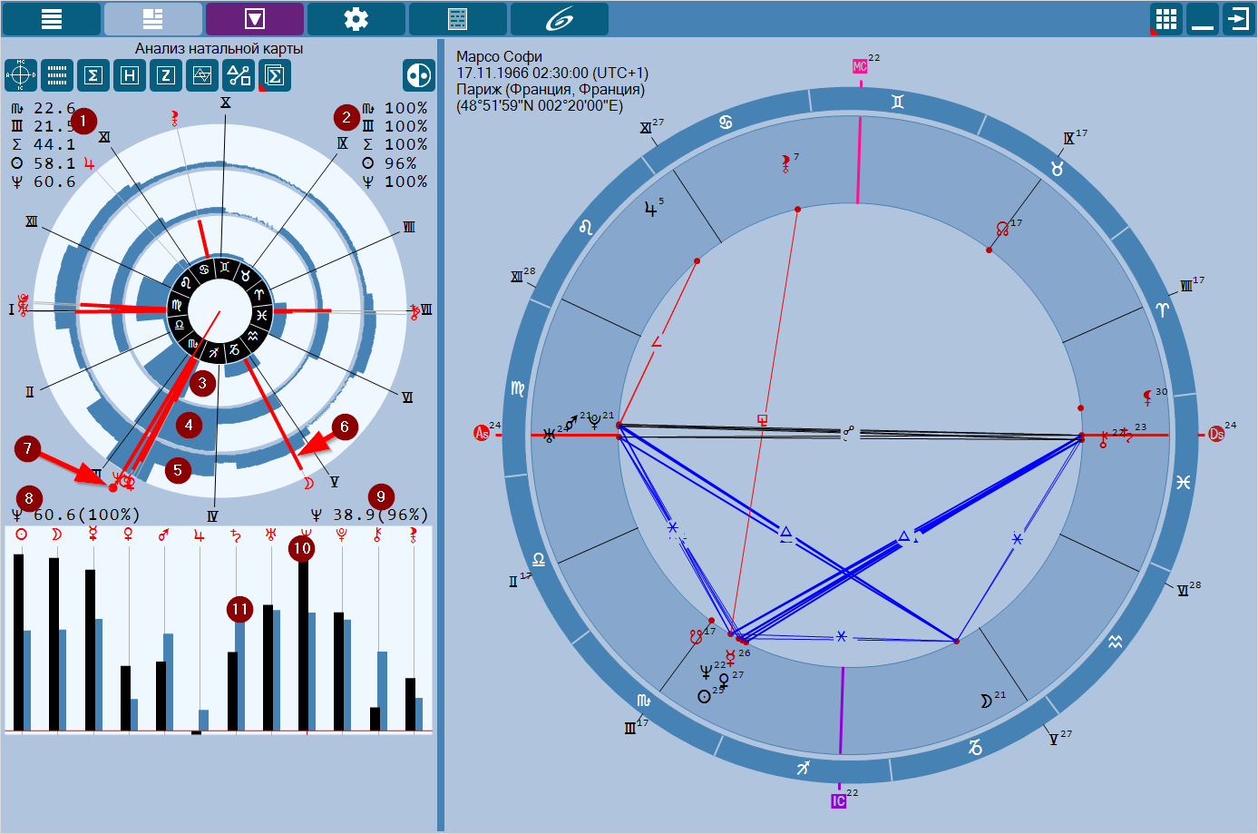Viewport: 1258px width, 834px height.
Task: Open the hamburger list menu tab
Action: coord(52,19)
